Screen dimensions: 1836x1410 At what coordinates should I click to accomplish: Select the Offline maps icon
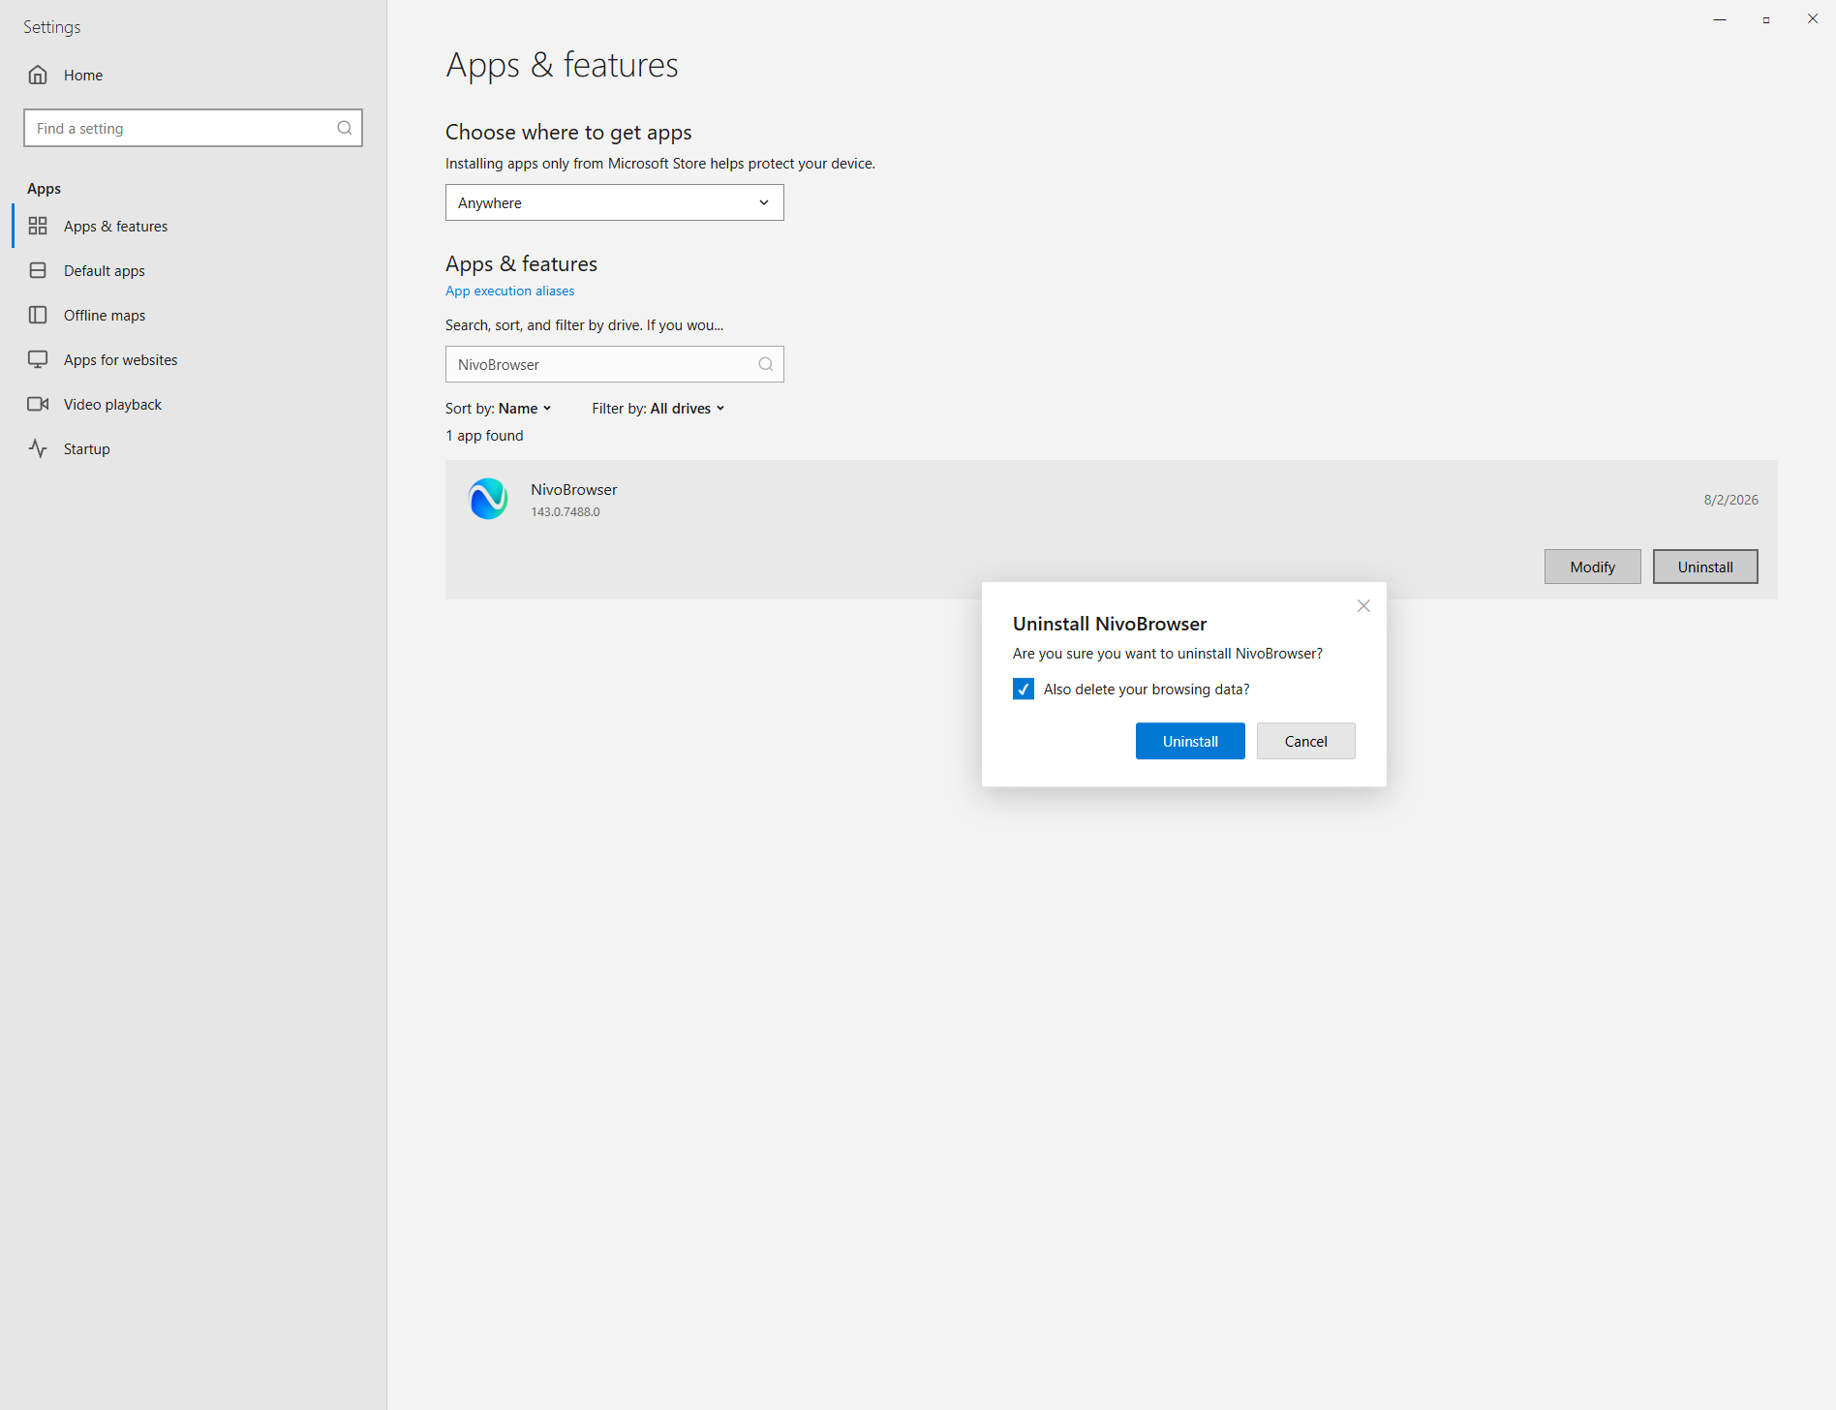coord(38,315)
